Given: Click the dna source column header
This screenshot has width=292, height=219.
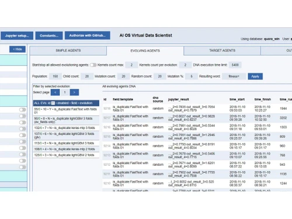Looking at the screenshot, I should point(158,99).
